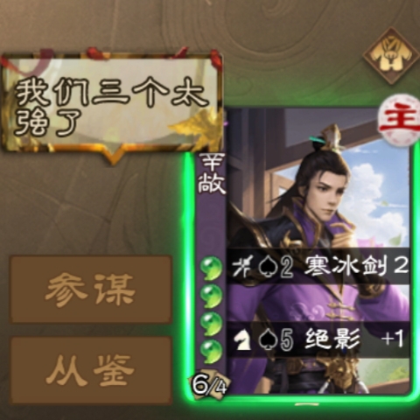Click the spade 2 suit marker

(x=276, y=267)
